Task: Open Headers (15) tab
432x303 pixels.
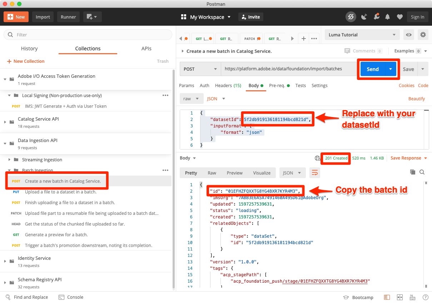Action: (228, 86)
